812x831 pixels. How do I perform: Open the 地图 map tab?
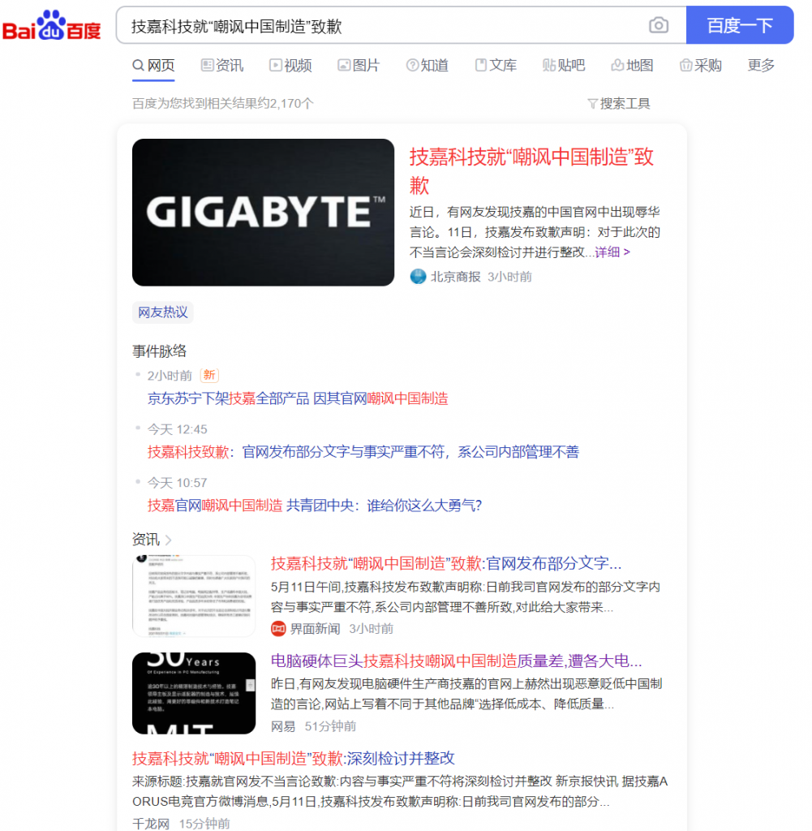coord(632,66)
